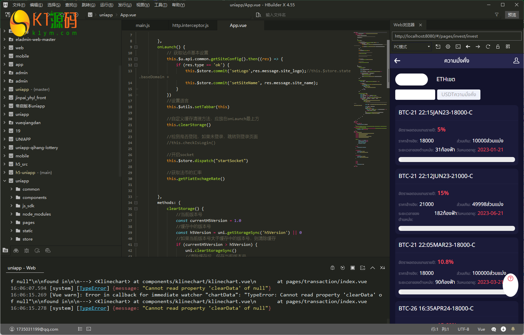Stop the running console with the square icon
The image size is (524, 335).
pyautogui.click(x=353, y=268)
